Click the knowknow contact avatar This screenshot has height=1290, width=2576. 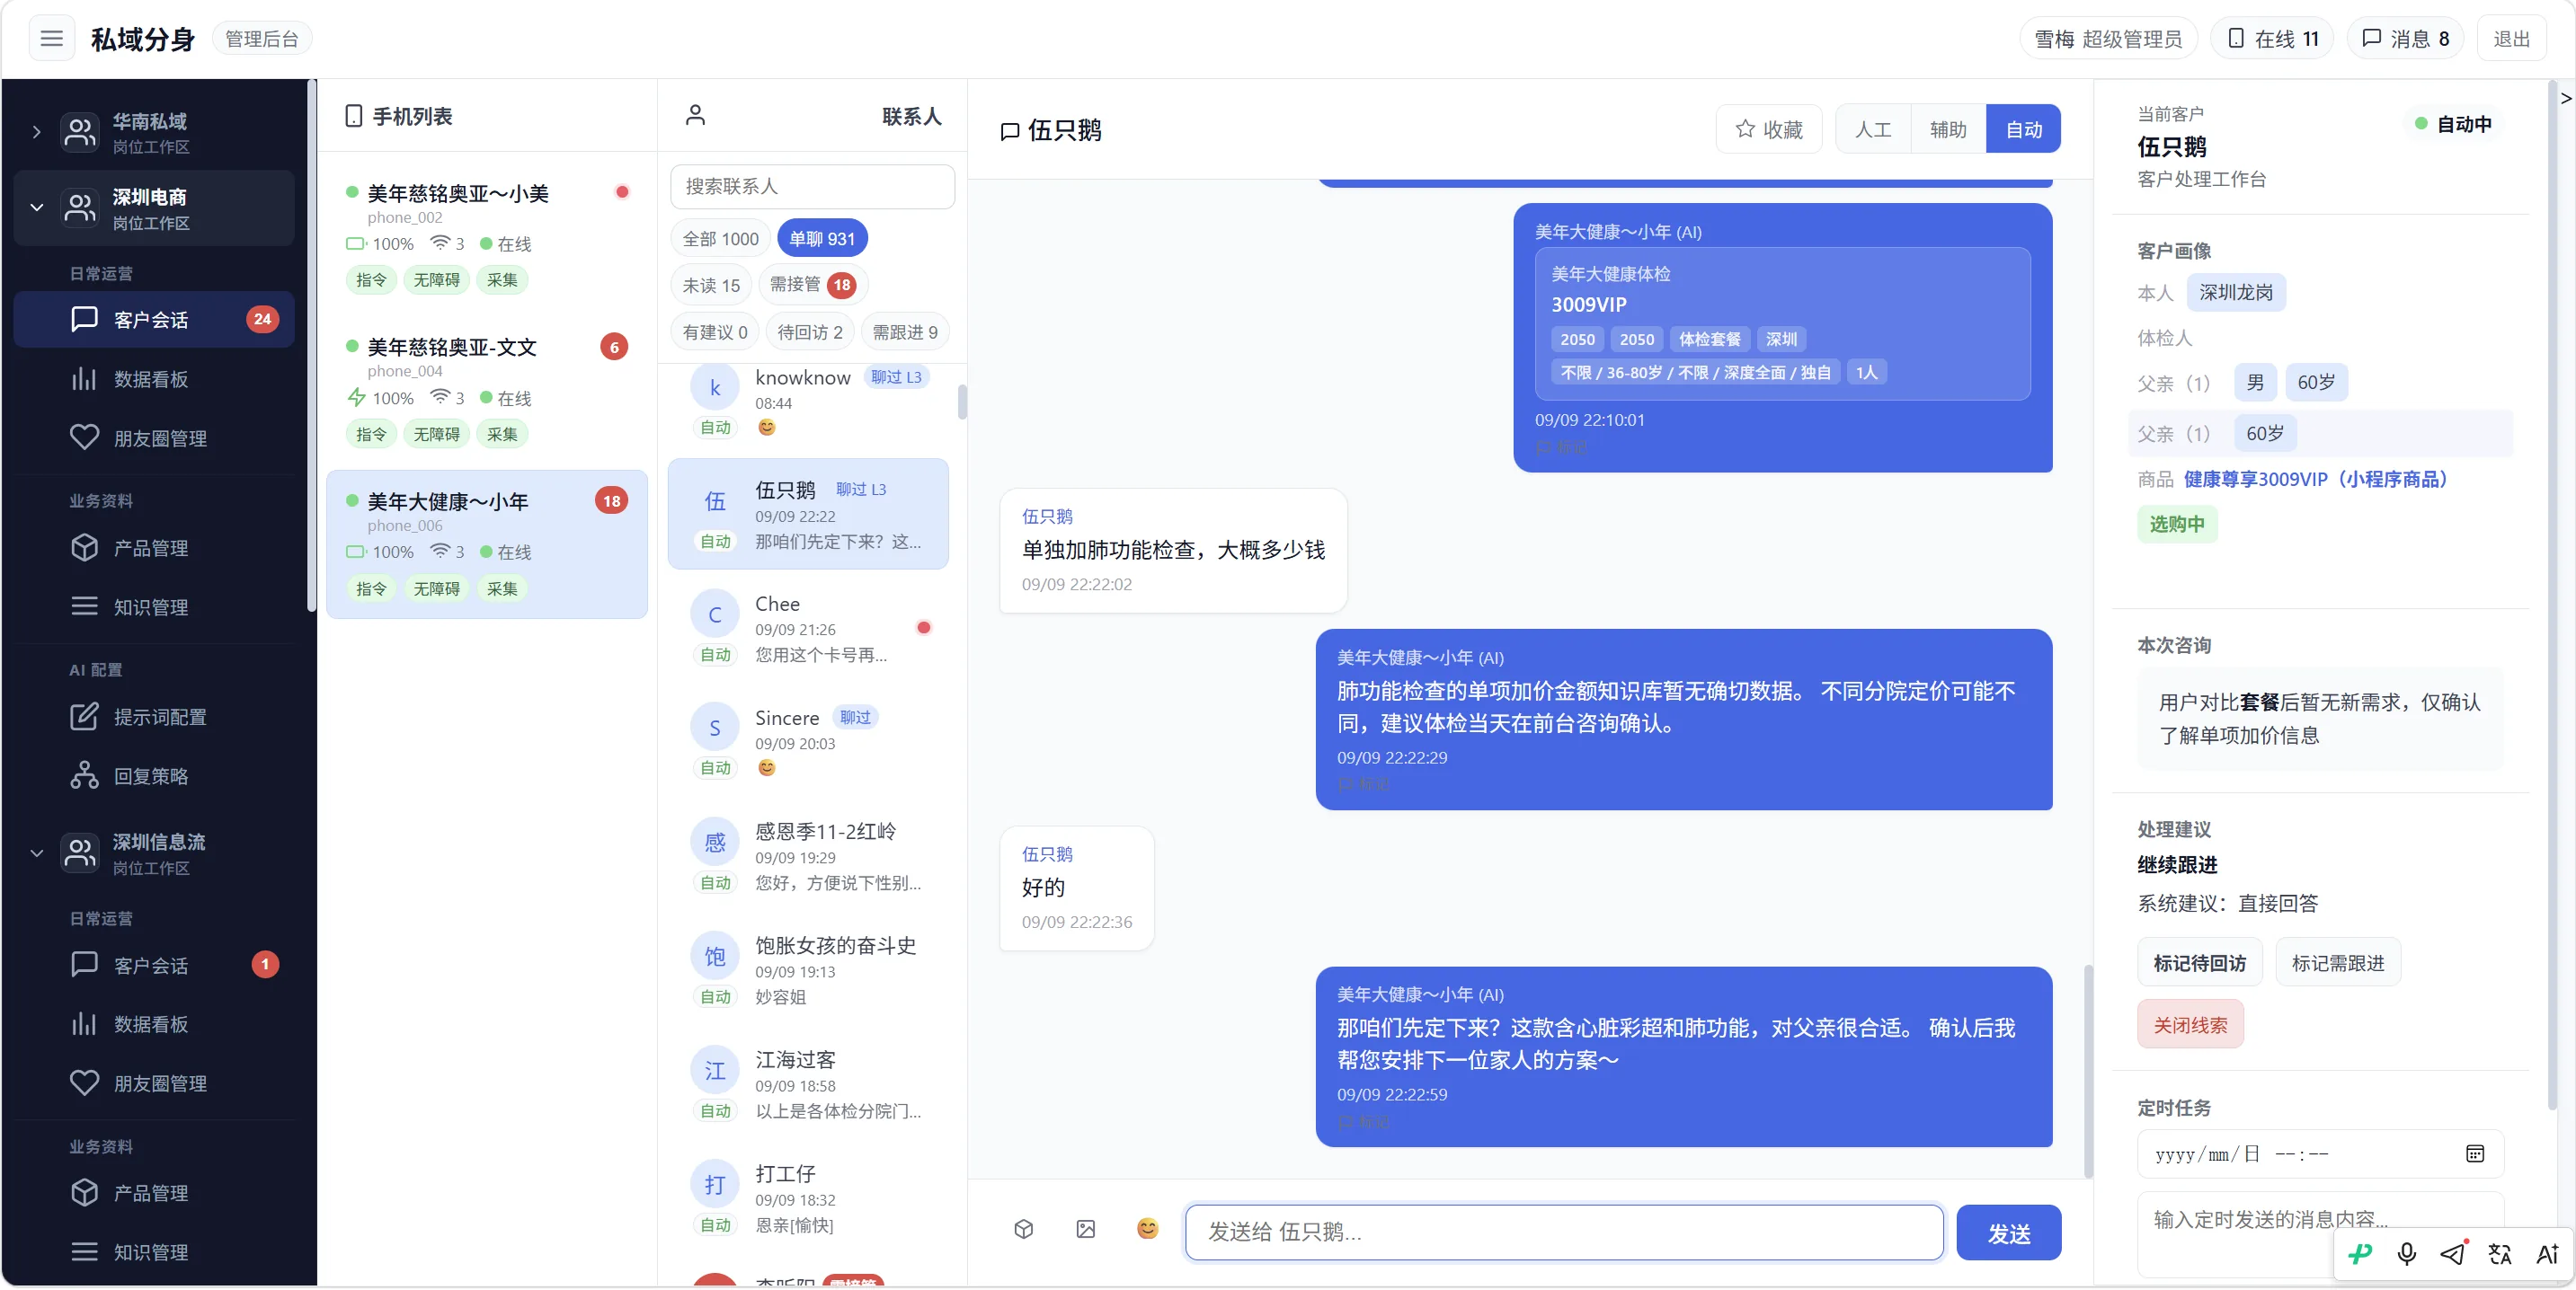(714, 388)
